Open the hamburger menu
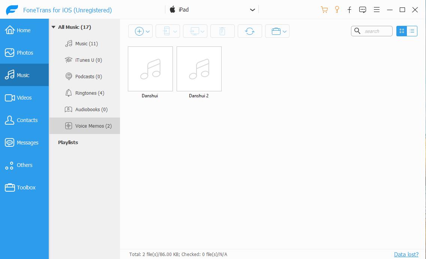 376,10
